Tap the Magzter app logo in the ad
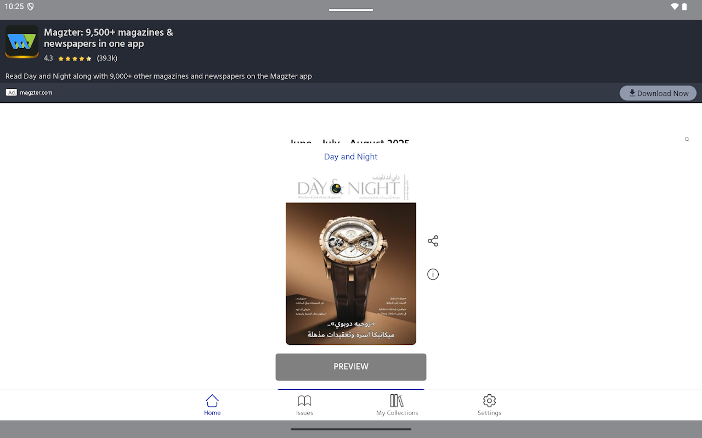Viewport: 702px width, 438px height. coord(22,42)
